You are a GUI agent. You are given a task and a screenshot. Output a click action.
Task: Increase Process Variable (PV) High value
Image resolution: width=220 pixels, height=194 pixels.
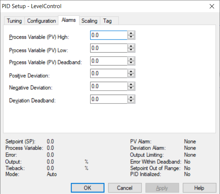[131, 33]
